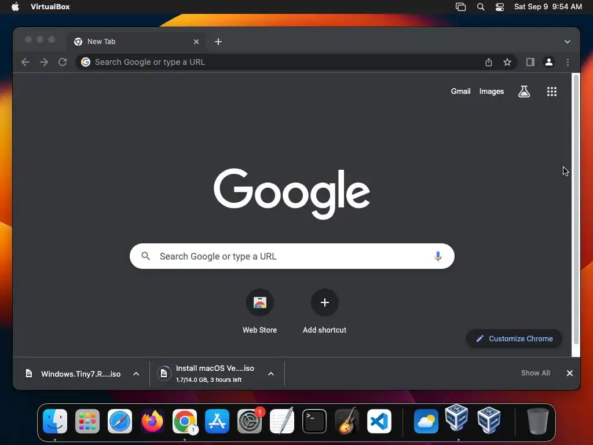The width and height of the screenshot is (593, 445).
Task: Close the New Tab tab
Action: click(x=196, y=42)
